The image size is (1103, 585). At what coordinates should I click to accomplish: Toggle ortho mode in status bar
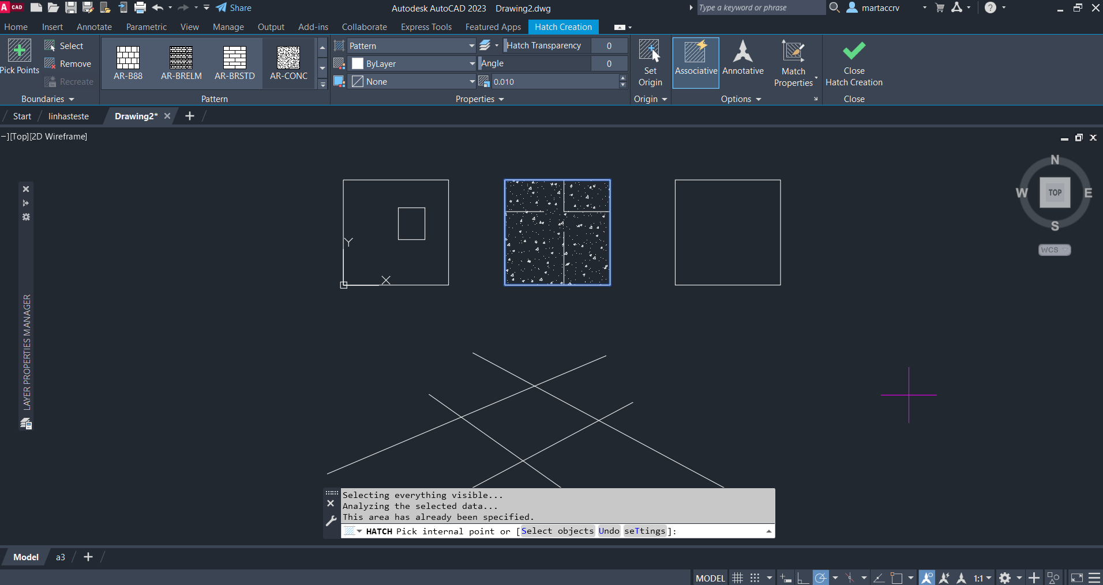tap(802, 578)
